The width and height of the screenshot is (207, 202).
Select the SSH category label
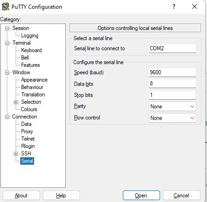(26, 154)
